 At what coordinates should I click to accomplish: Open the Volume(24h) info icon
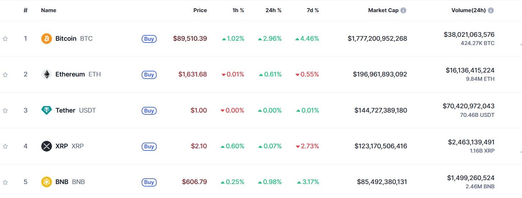point(491,10)
